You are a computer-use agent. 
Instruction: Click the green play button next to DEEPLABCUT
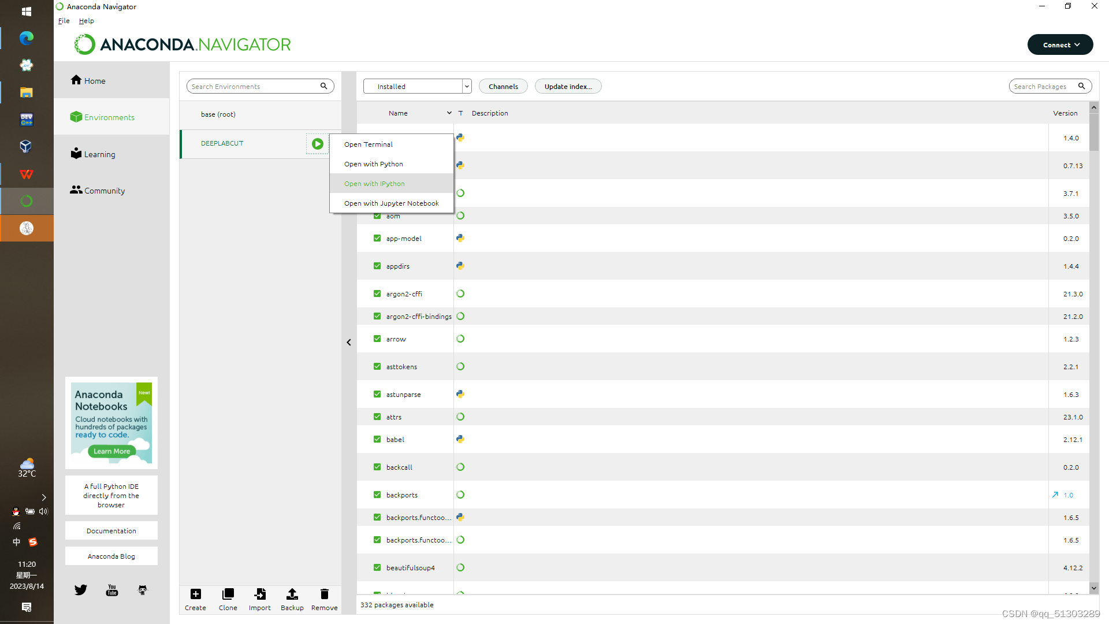[x=318, y=143]
